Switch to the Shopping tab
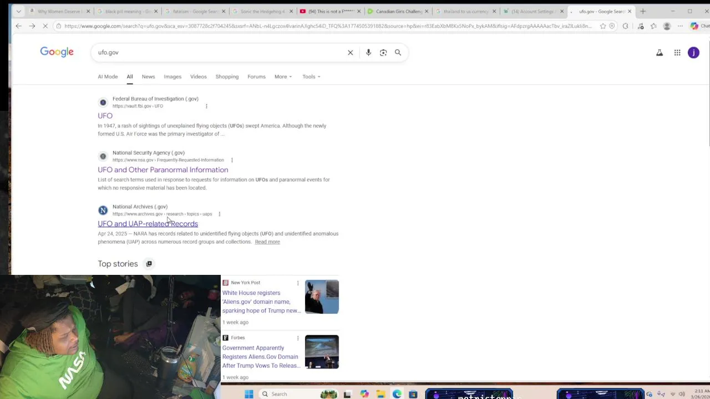This screenshot has width=710, height=399. coord(227,77)
